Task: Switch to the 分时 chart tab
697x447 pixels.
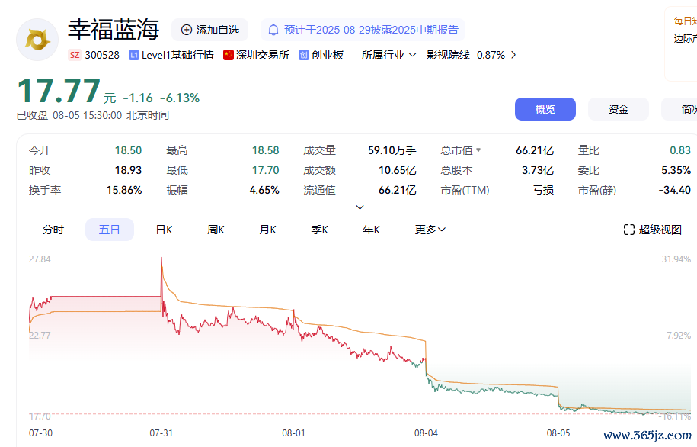Action: coord(53,230)
